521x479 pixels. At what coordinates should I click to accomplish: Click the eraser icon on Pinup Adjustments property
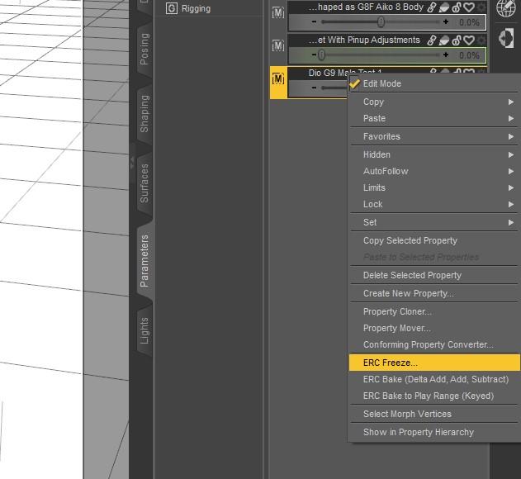tap(444, 40)
